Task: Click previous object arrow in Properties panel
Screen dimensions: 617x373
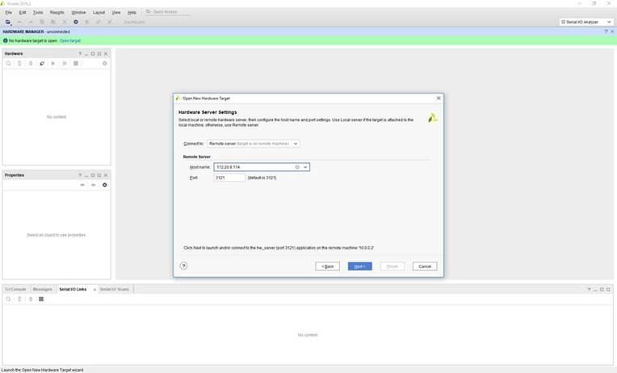Action: pos(82,185)
